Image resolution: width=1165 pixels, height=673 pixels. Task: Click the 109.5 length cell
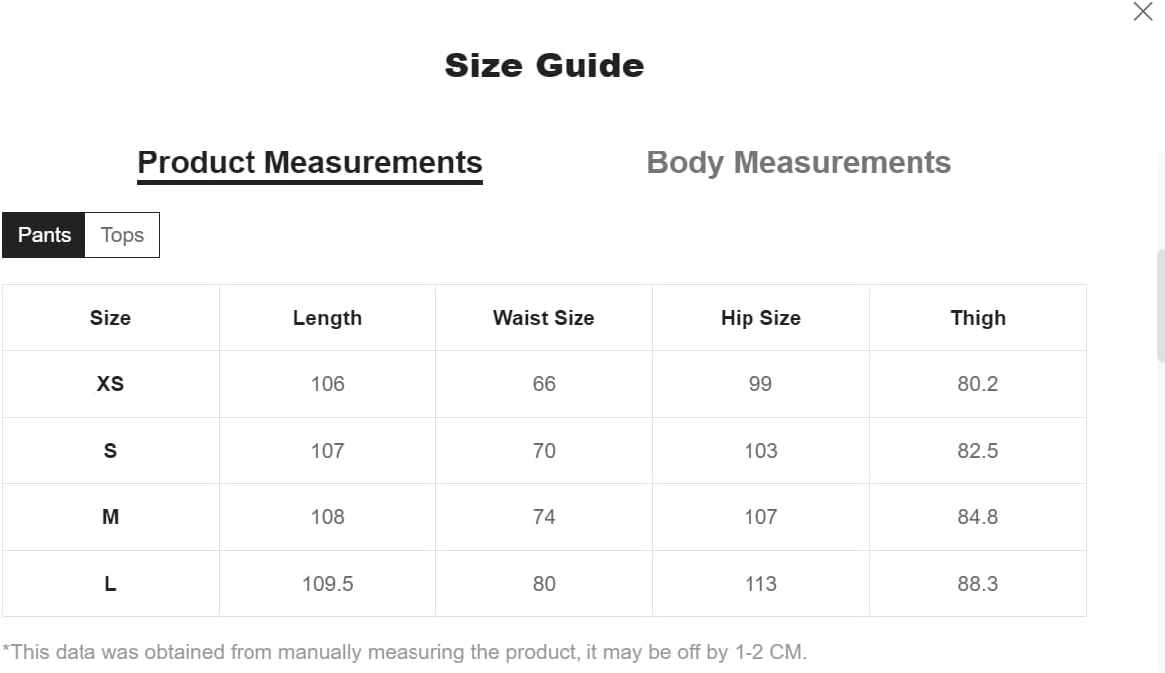pyautogui.click(x=327, y=584)
